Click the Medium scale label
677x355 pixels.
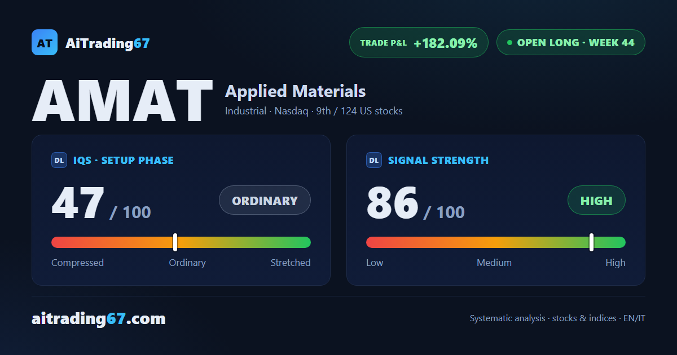[494, 263]
